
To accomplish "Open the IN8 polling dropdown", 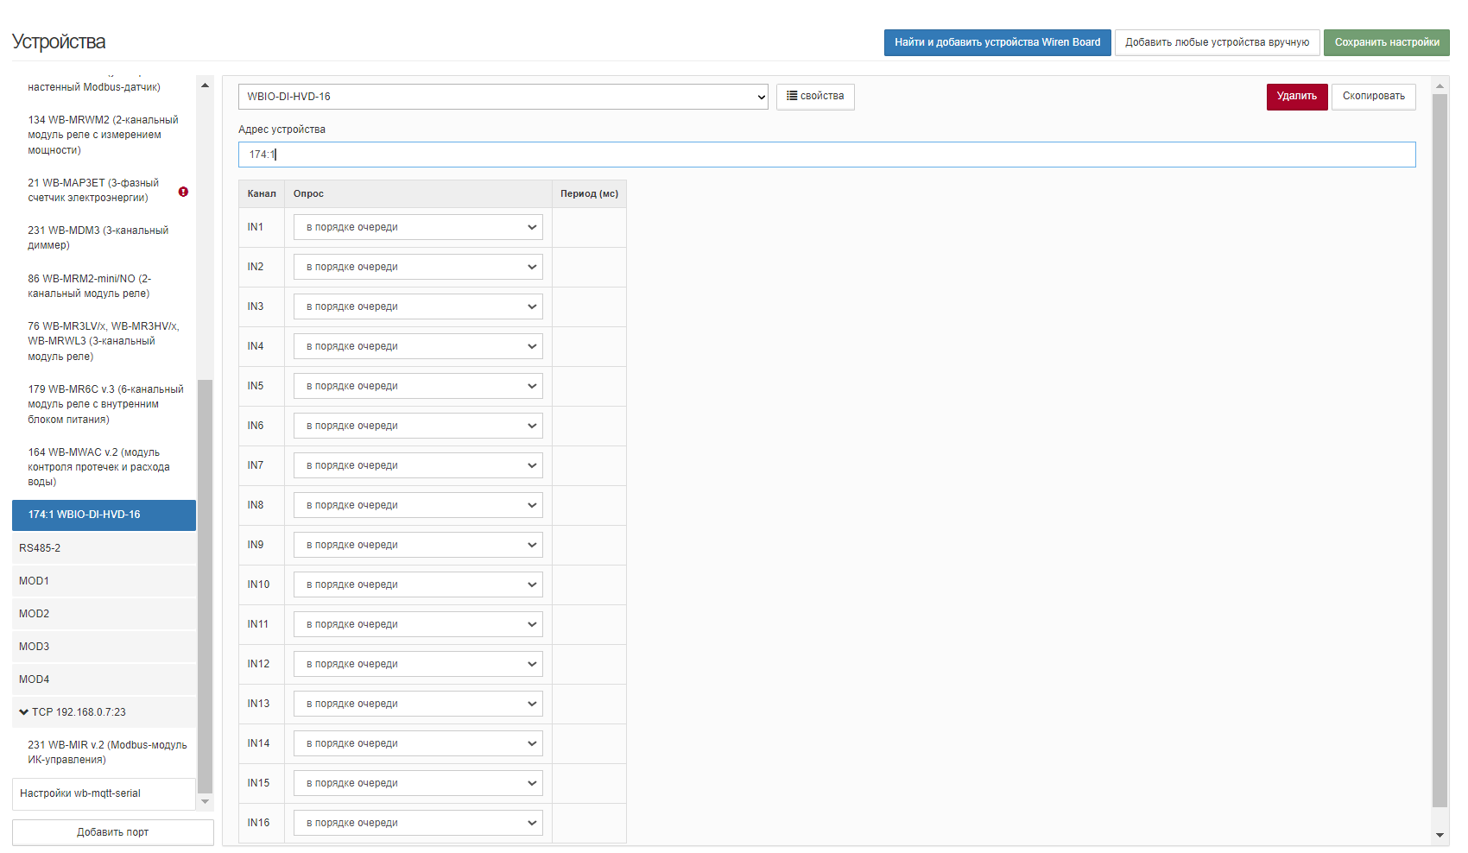I will (418, 505).
